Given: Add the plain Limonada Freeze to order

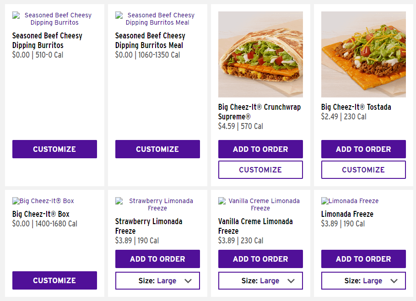Looking at the screenshot, I should point(363,259).
